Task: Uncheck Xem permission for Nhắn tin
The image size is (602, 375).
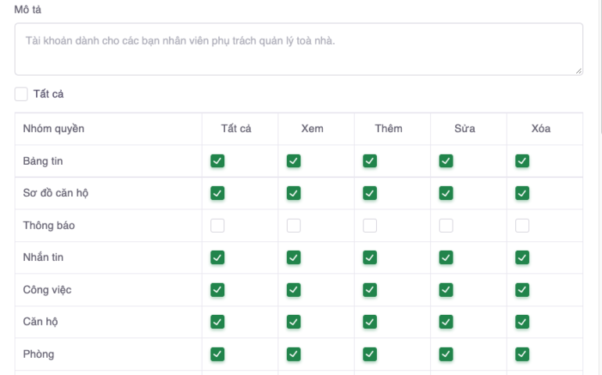Action: pos(294,258)
